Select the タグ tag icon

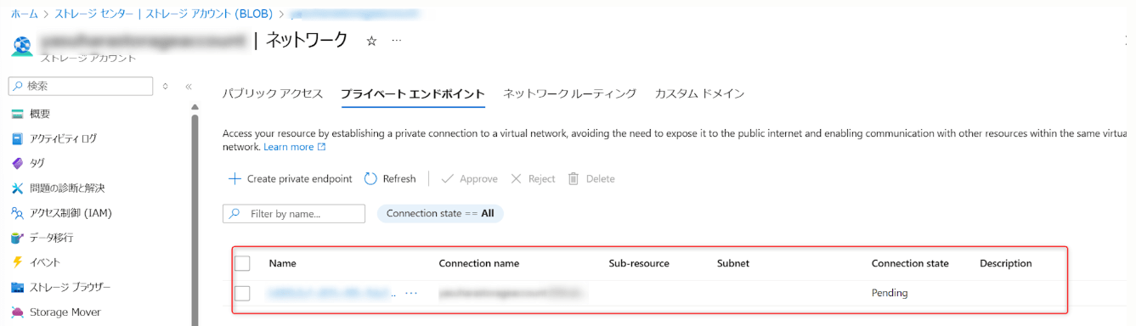pos(17,163)
